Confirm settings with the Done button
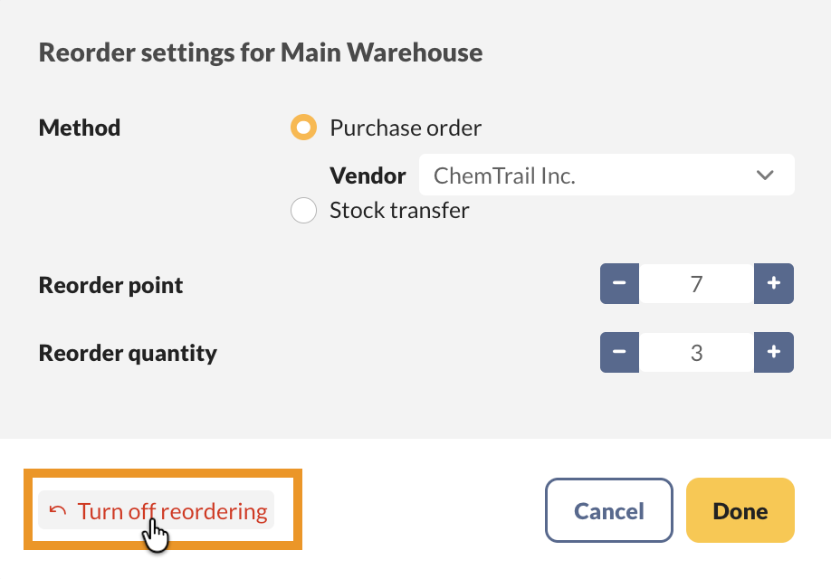The height and width of the screenshot is (579, 831). tap(740, 511)
